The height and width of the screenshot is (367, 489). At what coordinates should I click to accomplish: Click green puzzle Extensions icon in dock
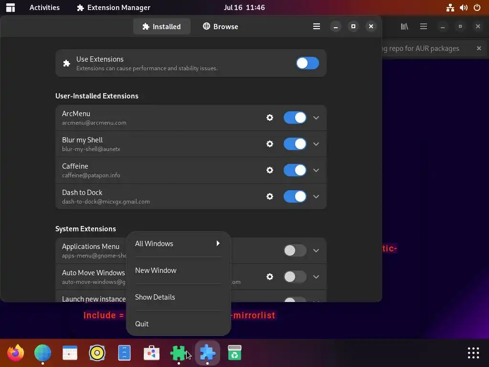click(179, 353)
